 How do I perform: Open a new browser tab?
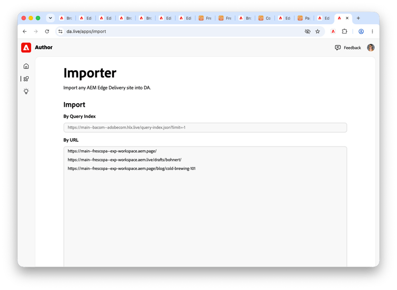point(358,18)
